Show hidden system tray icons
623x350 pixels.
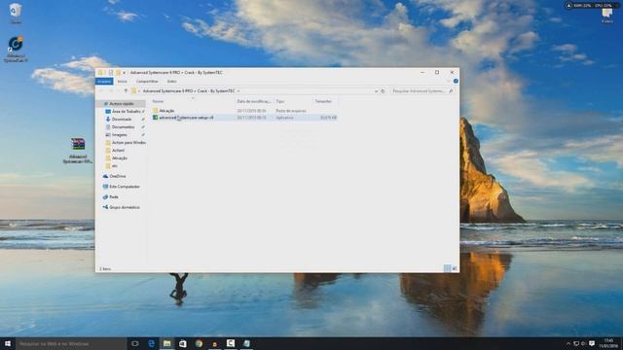tap(568, 343)
